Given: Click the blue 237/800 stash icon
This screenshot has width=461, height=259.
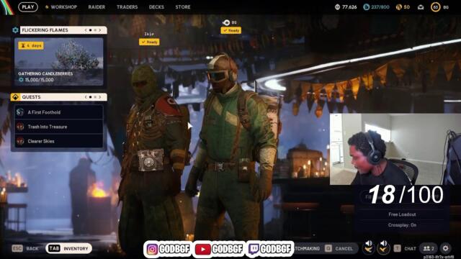Looking at the screenshot, I should click(x=366, y=6).
